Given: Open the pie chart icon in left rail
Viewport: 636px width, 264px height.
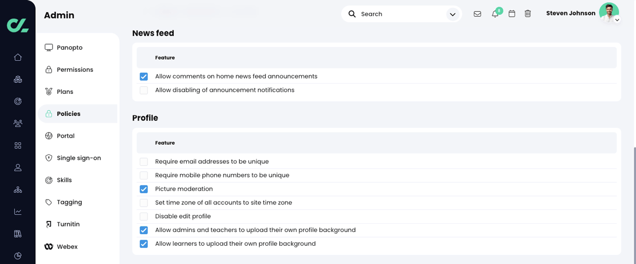Looking at the screenshot, I should (x=18, y=256).
